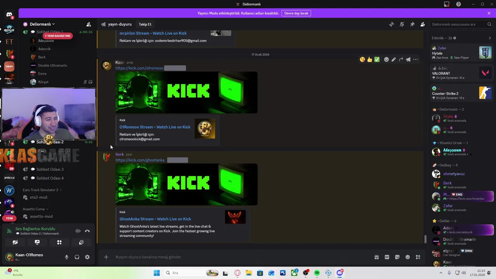Toggle noise suppression waveform icon
This screenshot has width=496, height=279.
coord(78,231)
